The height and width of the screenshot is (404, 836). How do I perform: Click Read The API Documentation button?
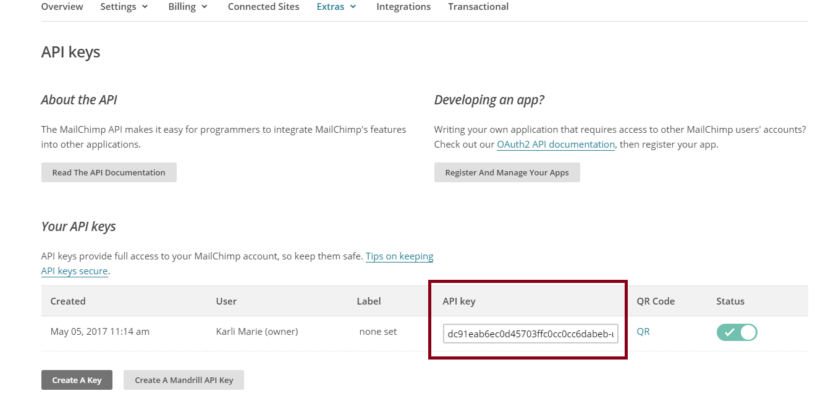click(109, 172)
